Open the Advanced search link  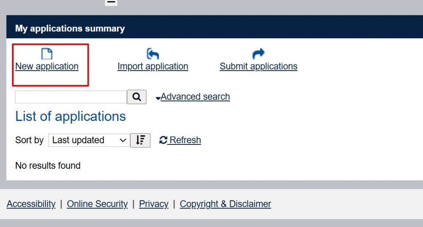(x=195, y=97)
